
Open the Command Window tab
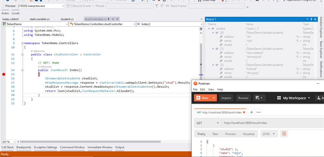(72, 147)
